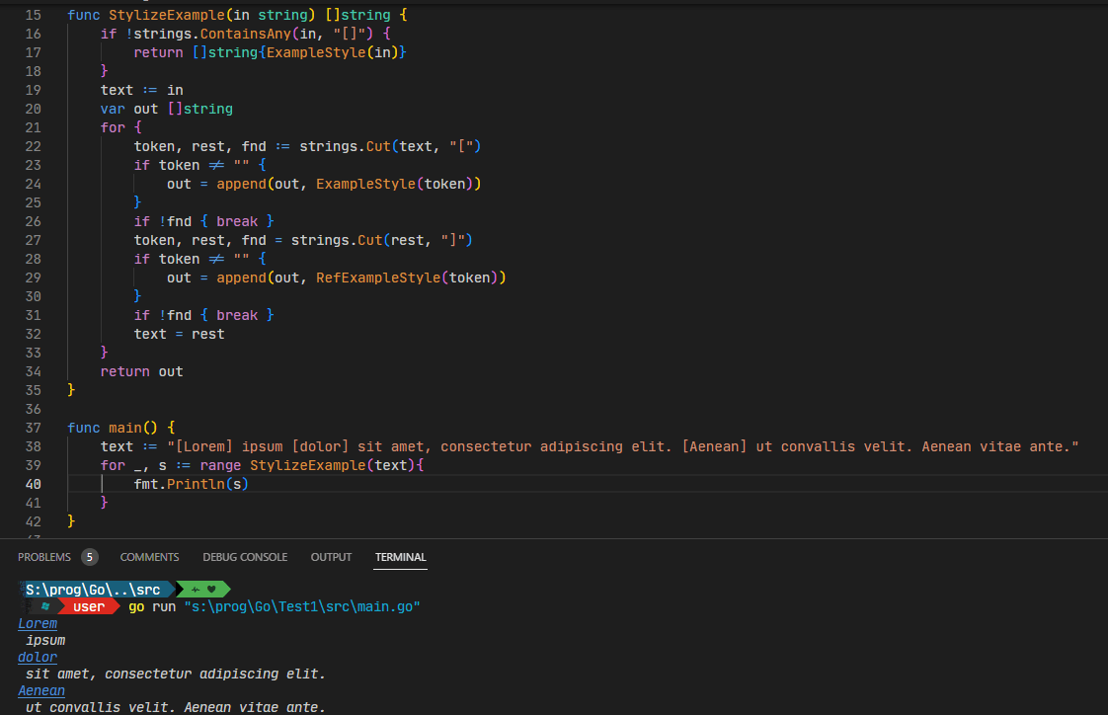Click the Problems count badge showing 5

89,556
